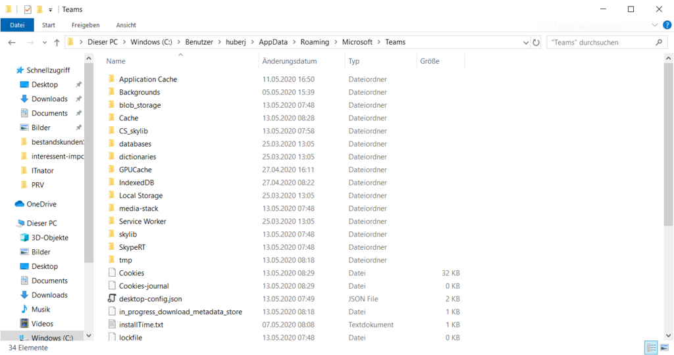Viewport: 674px width, 355px height.
Task: Open the help question mark icon
Action: coord(667,25)
